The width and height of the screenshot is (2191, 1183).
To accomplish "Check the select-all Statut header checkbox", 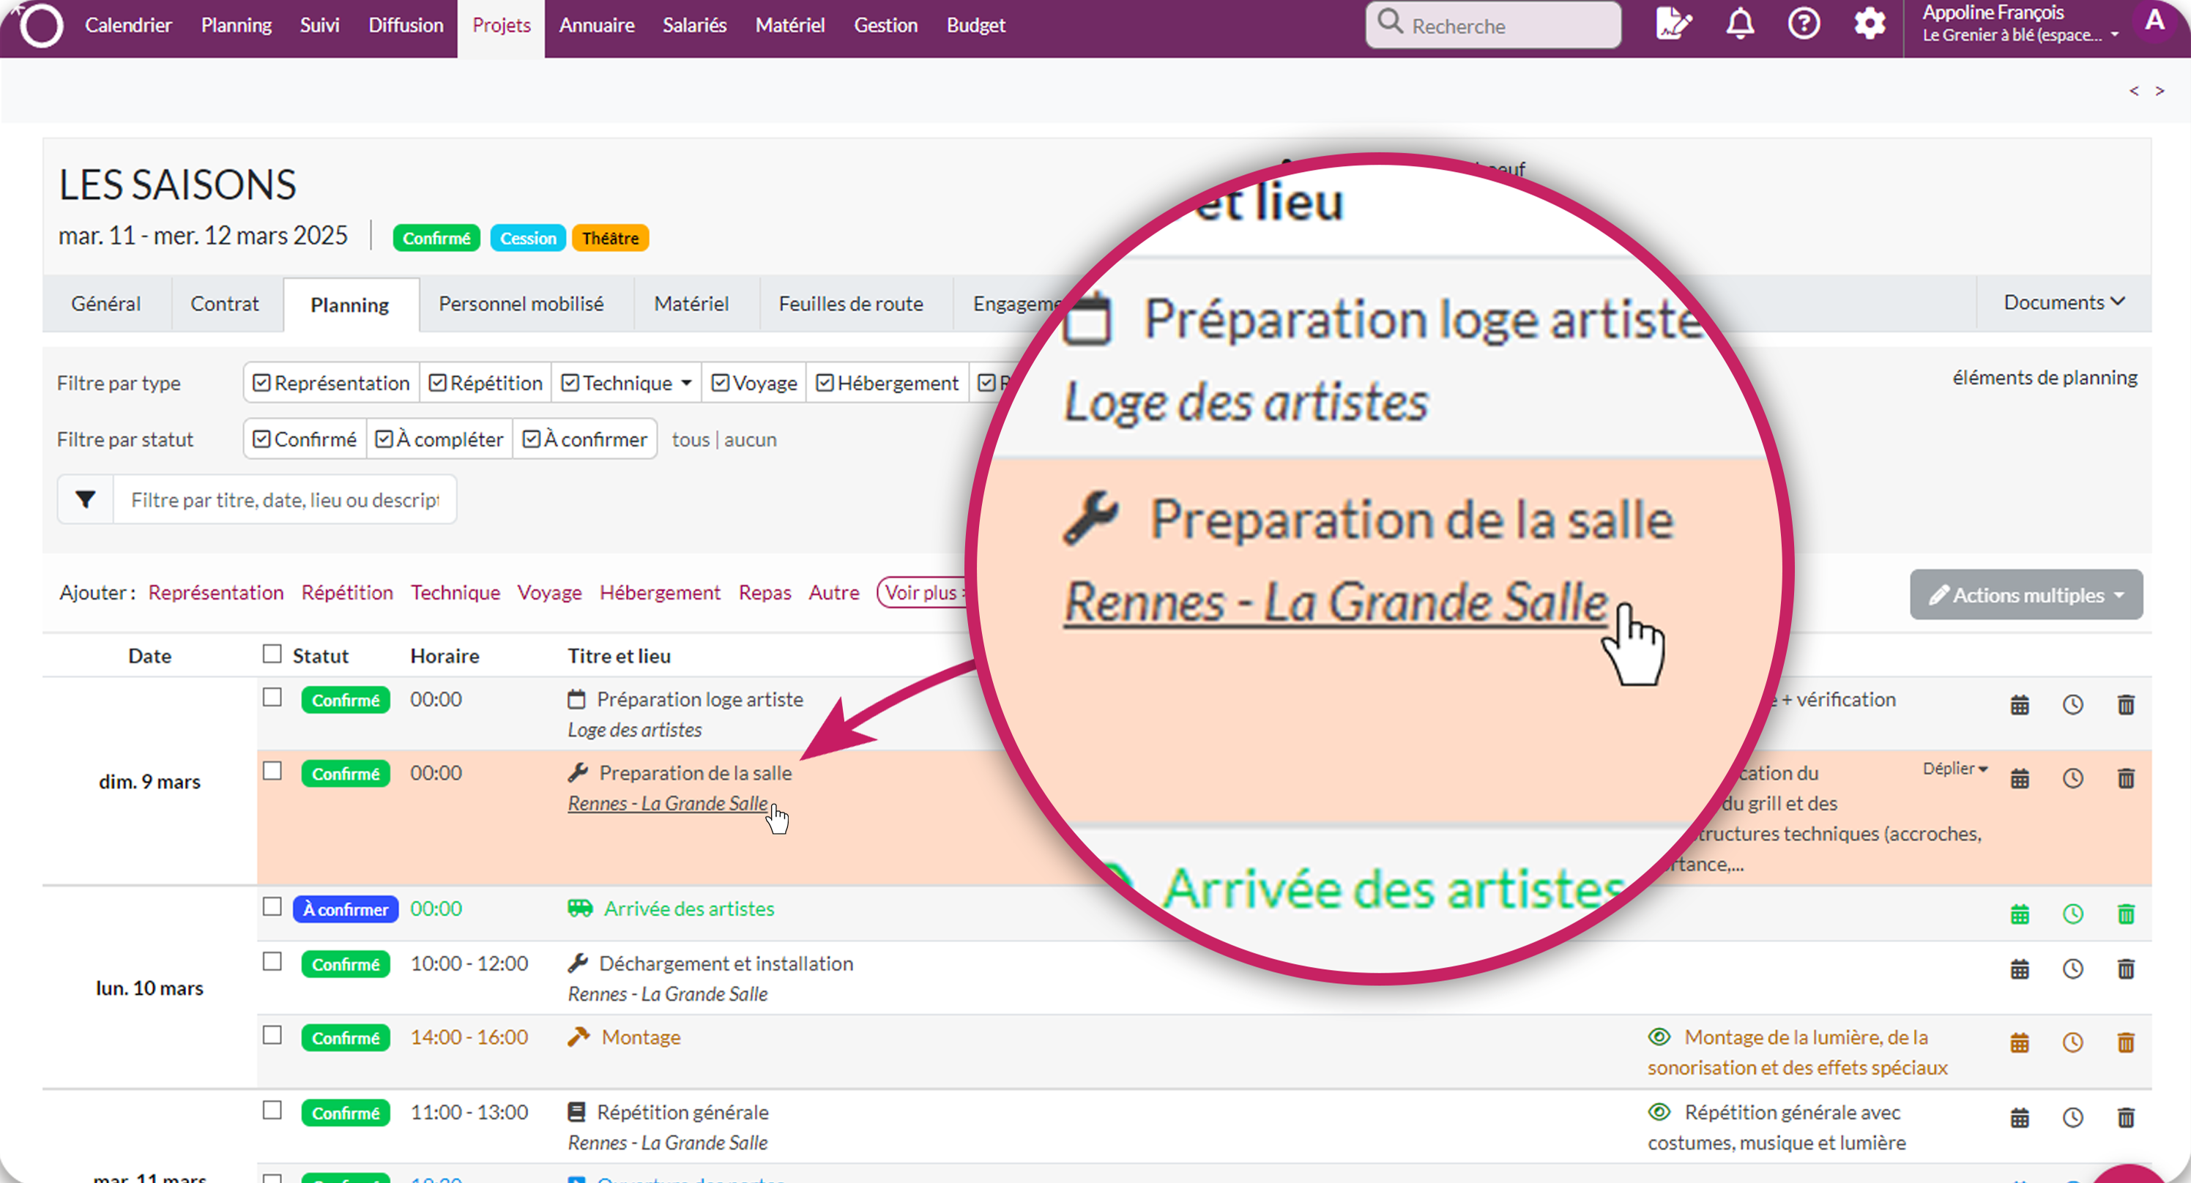I will tap(272, 653).
